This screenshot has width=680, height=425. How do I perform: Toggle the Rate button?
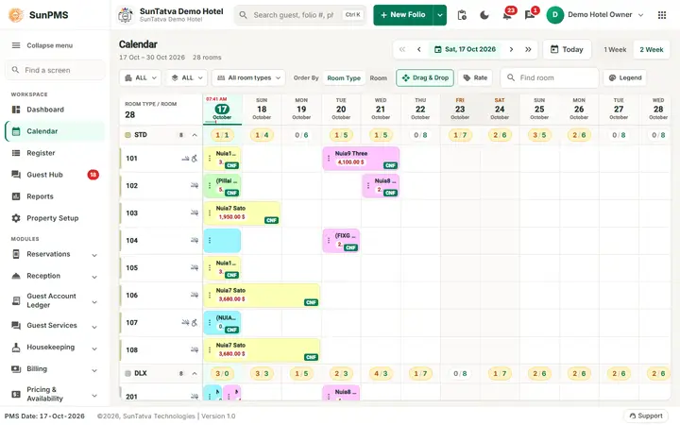[x=475, y=77]
